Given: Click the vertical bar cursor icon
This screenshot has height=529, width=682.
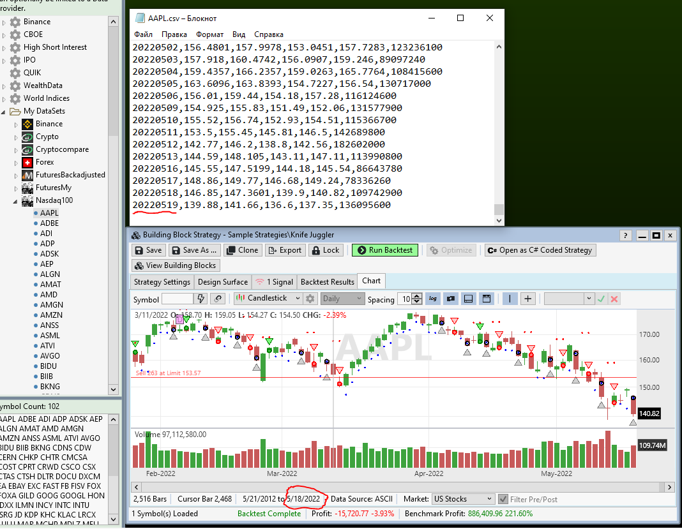Looking at the screenshot, I should point(510,299).
